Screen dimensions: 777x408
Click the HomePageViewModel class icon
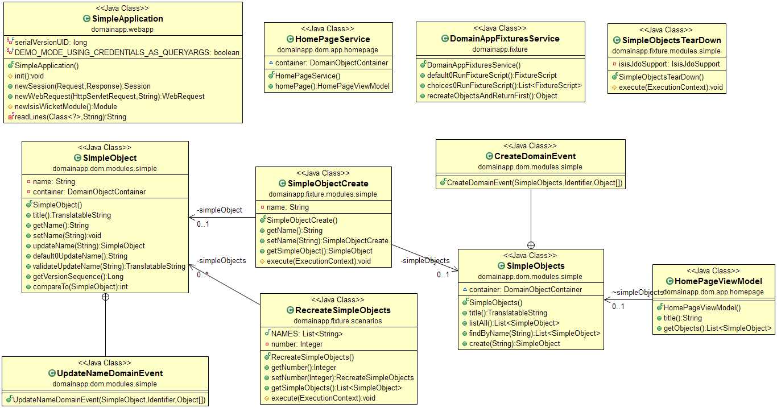point(669,281)
